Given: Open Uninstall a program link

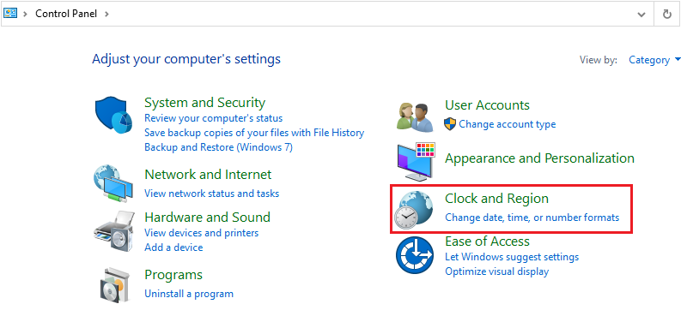Looking at the screenshot, I should [188, 294].
